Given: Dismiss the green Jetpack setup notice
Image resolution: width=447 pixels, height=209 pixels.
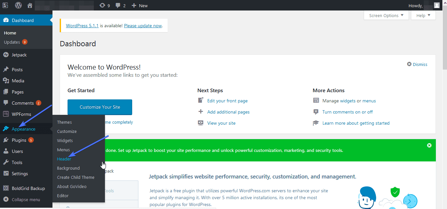Looking at the screenshot, I should click(429, 145).
